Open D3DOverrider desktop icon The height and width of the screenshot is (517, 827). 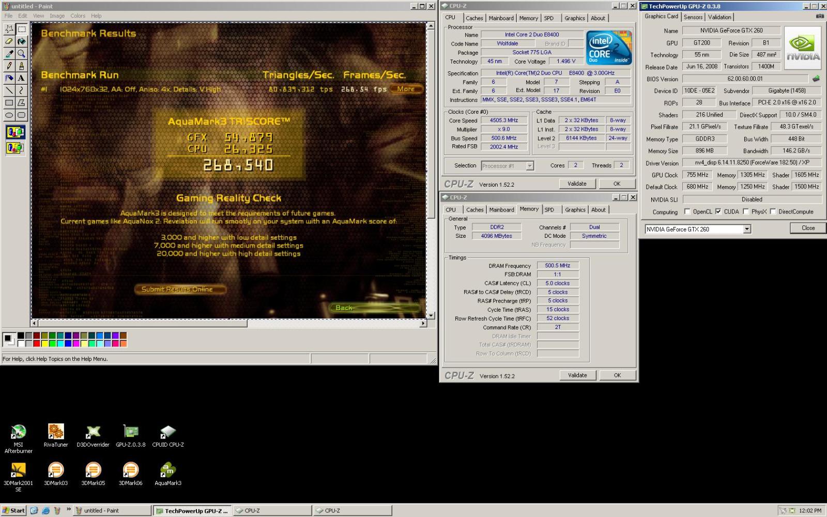(93, 435)
